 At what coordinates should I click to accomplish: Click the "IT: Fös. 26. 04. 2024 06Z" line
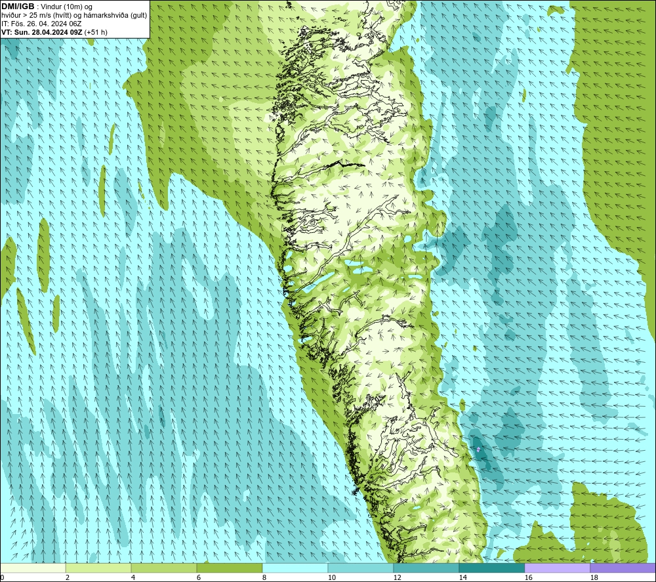coord(41,24)
